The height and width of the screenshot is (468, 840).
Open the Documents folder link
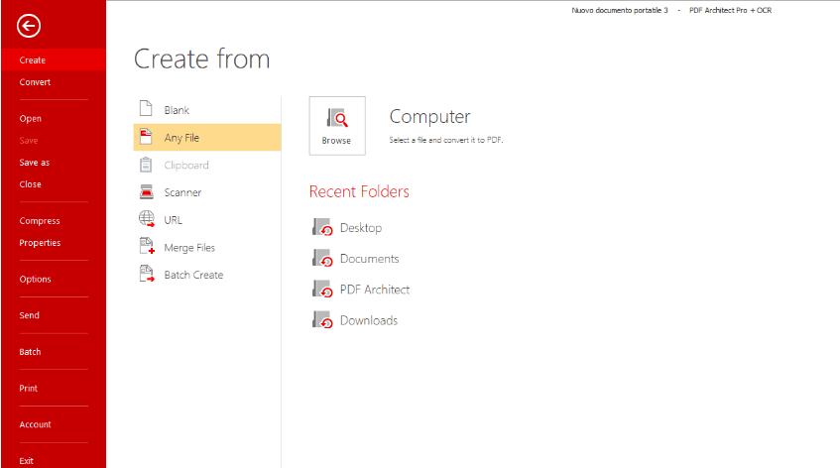(370, 259)
